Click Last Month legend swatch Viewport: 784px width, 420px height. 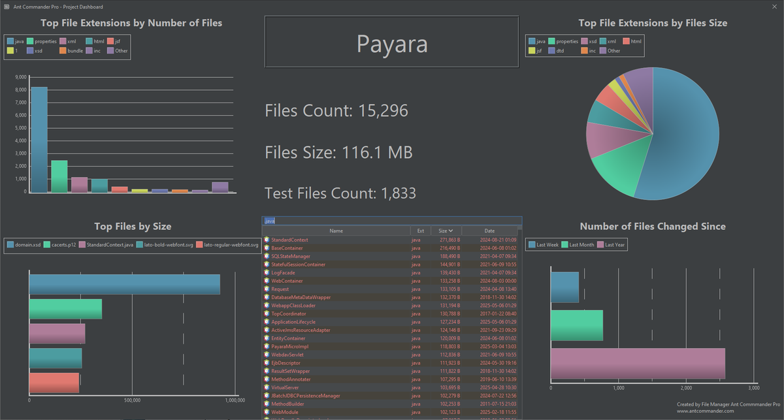pos(564,244)
